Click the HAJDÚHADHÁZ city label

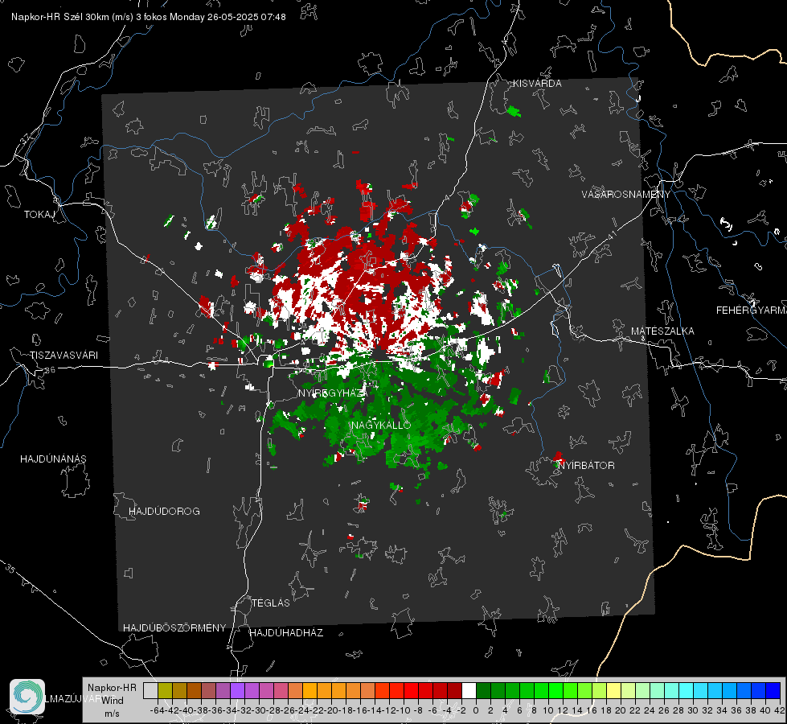tap(286, 633)
